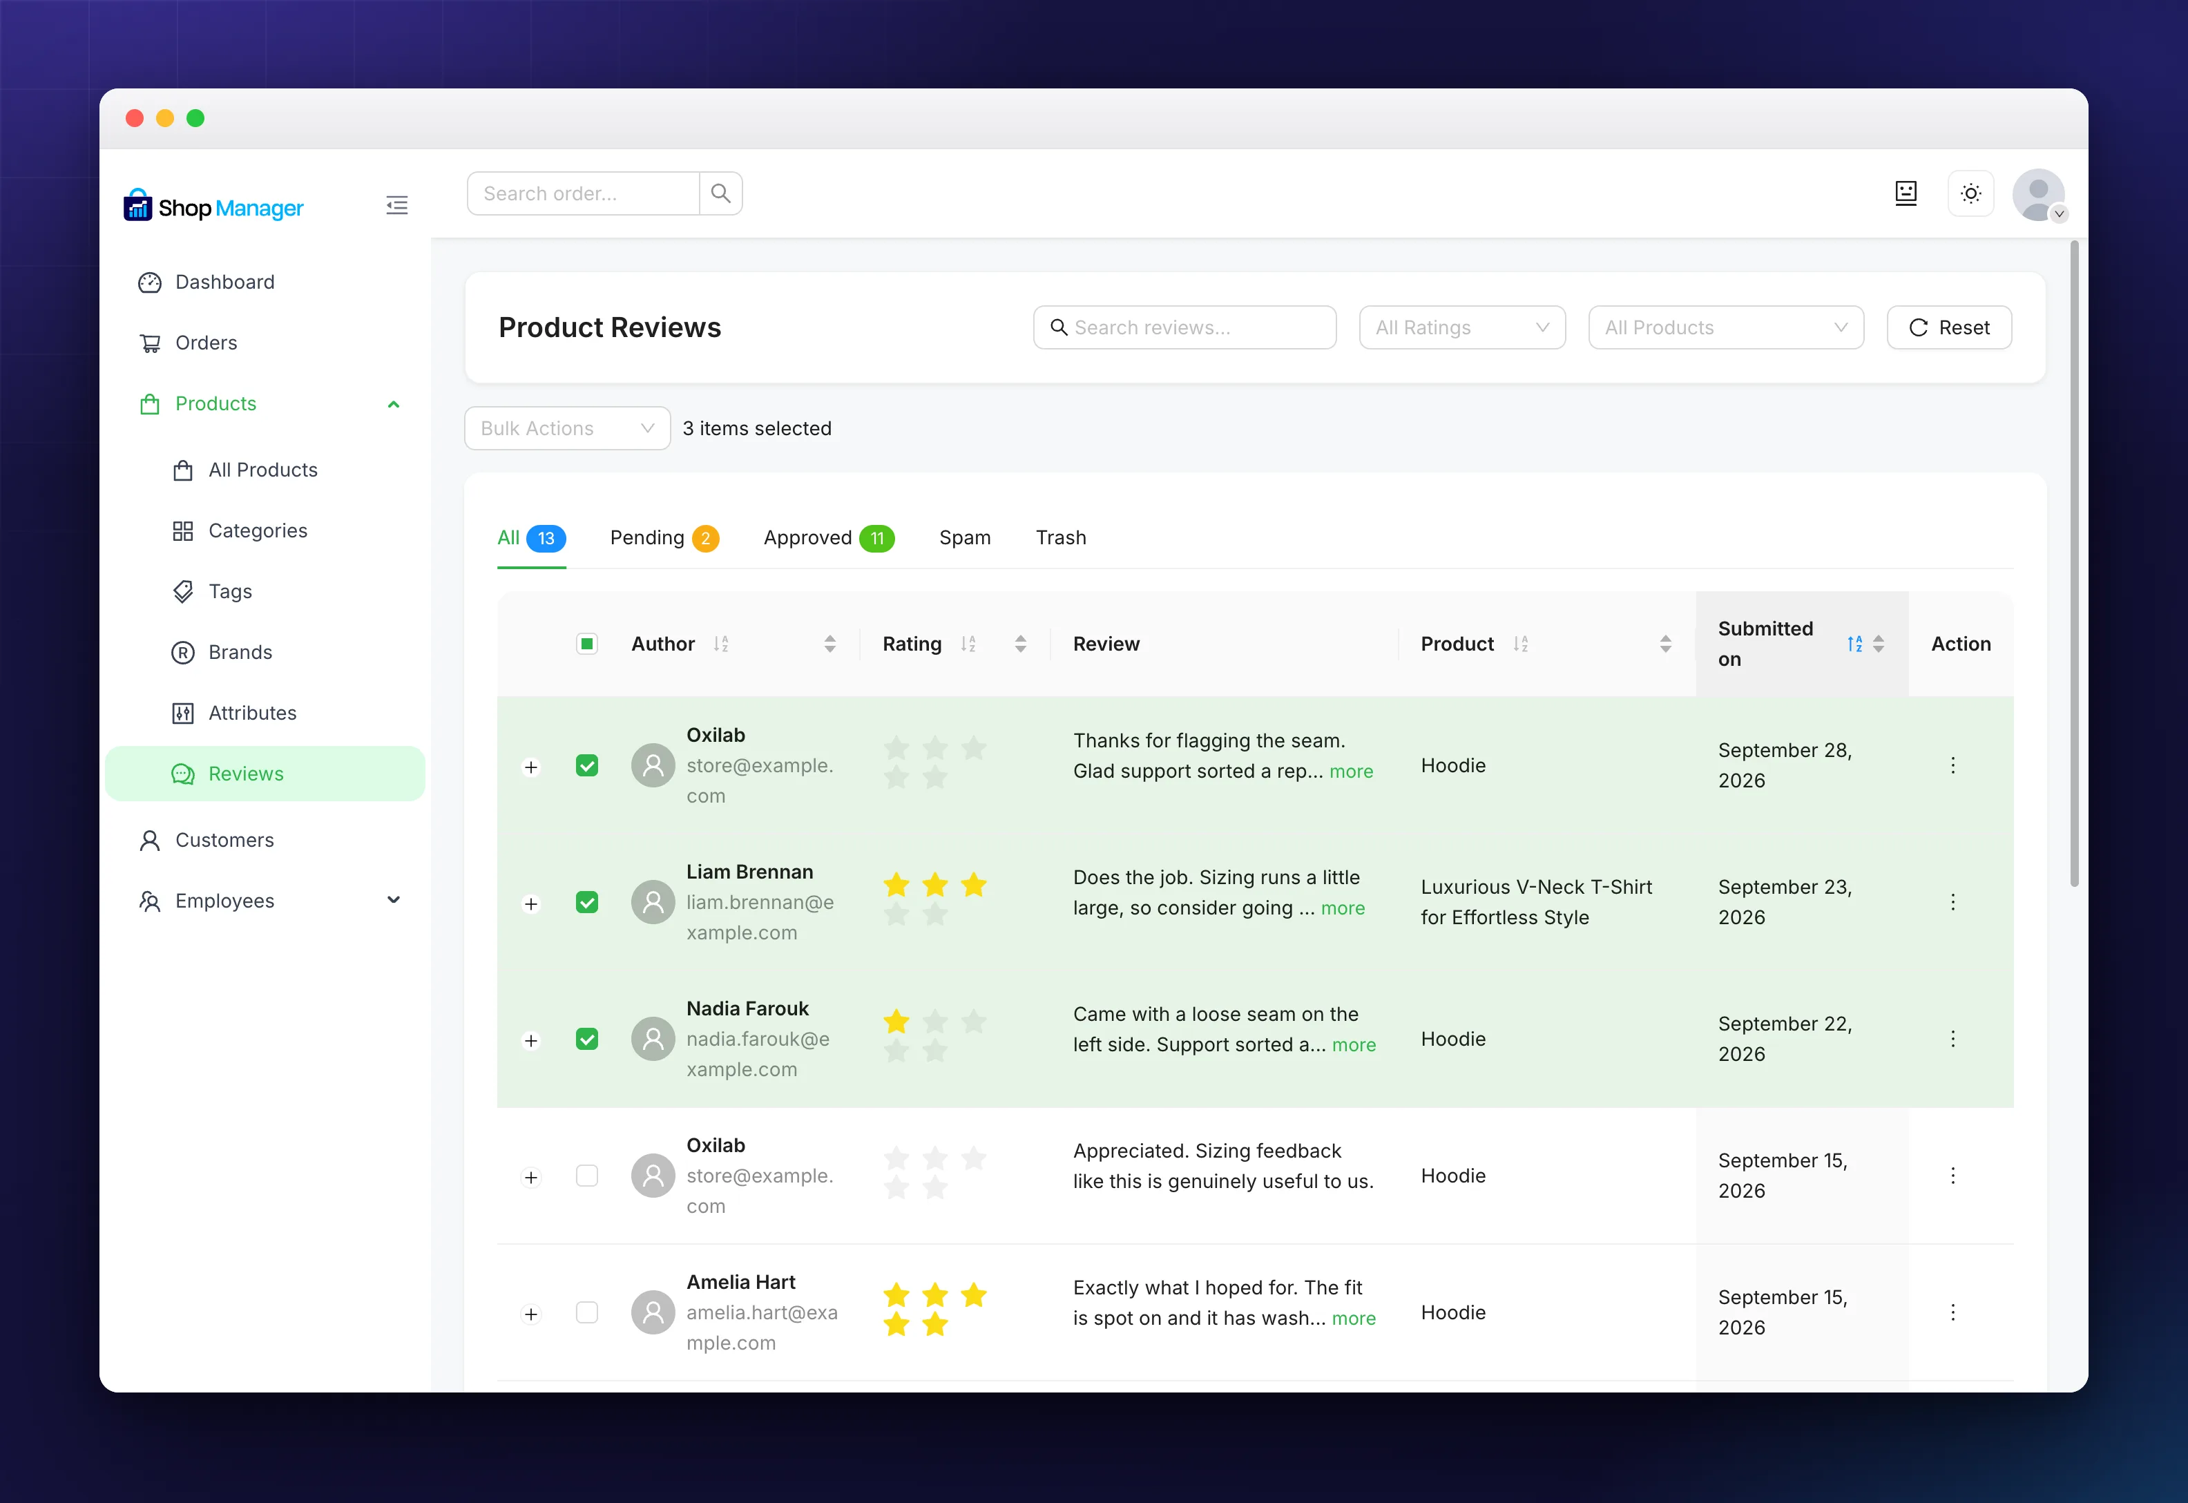Image resolution: width=2188 pixels, height=1503 pixels.
Task: Open the All Ratings filter dropdown
Action: (x=1462, y=327)
